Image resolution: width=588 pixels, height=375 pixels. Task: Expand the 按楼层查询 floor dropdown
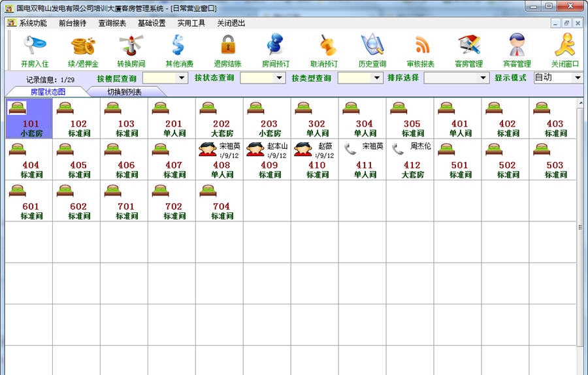pyautogui.click(x=182, y=78)
